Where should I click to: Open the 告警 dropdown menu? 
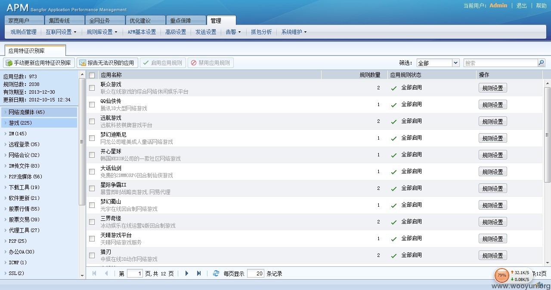click(233, 32)
